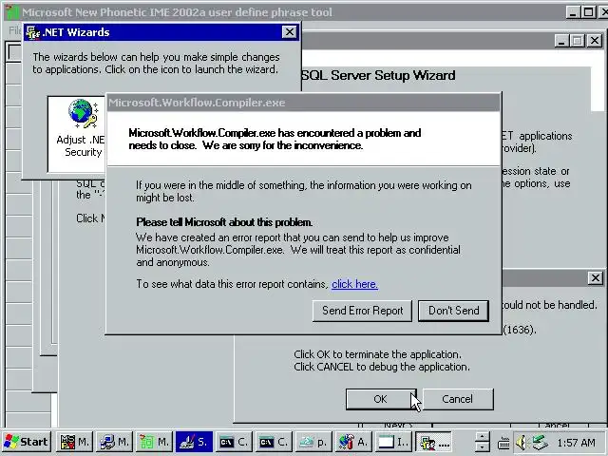
Task: Click the 1:57 AM clock
Action: (x=576, y=443)
